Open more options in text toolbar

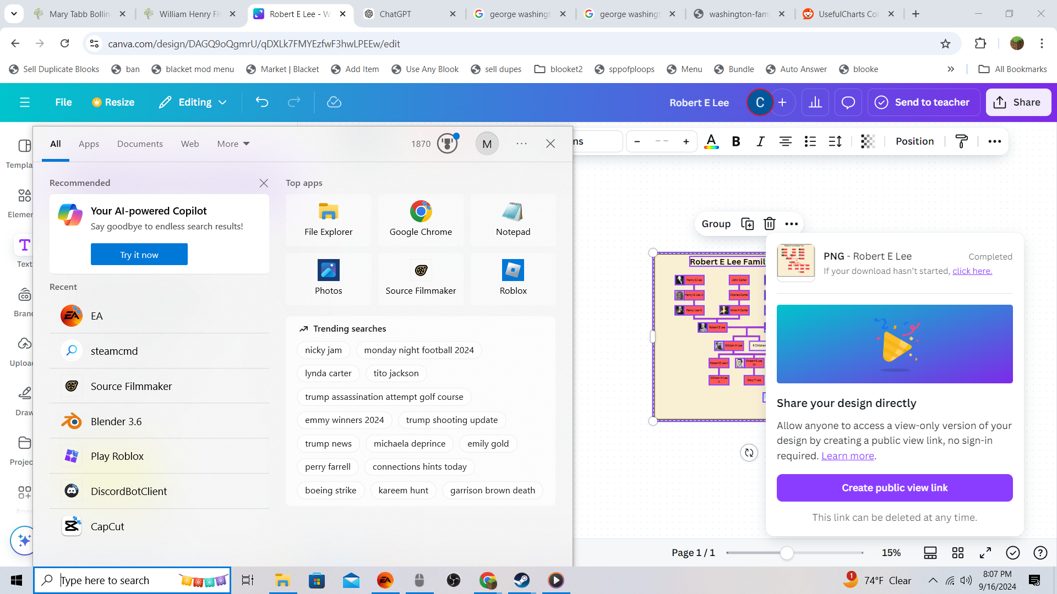coord(995,141)
